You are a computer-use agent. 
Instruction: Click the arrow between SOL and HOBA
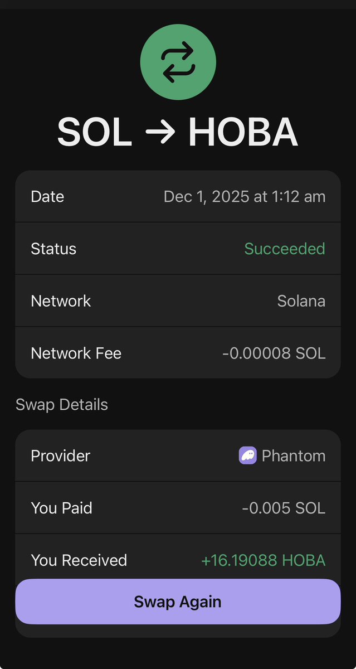160,133
